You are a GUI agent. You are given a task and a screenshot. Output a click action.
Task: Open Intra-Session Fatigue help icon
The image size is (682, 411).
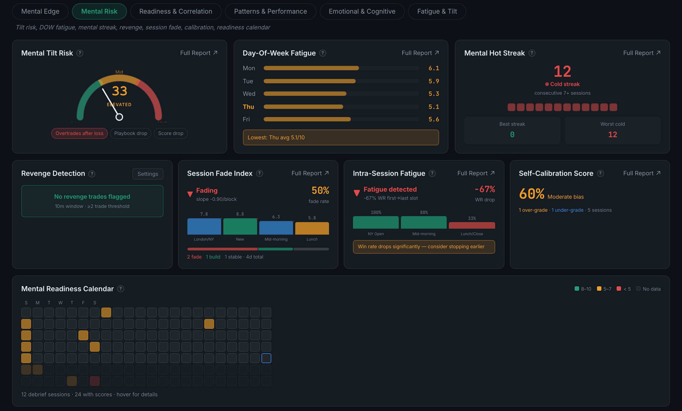click(432, 173)
